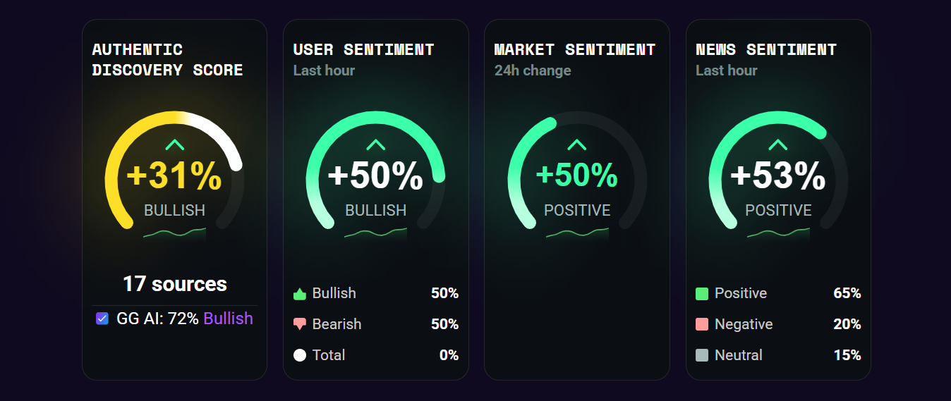Click the Bearish thumbs-down icon

tap(300, 325)
